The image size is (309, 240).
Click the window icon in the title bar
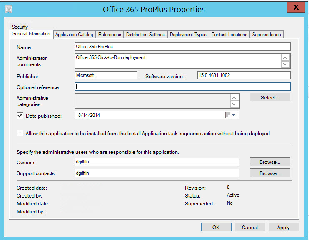click(8, 9)
